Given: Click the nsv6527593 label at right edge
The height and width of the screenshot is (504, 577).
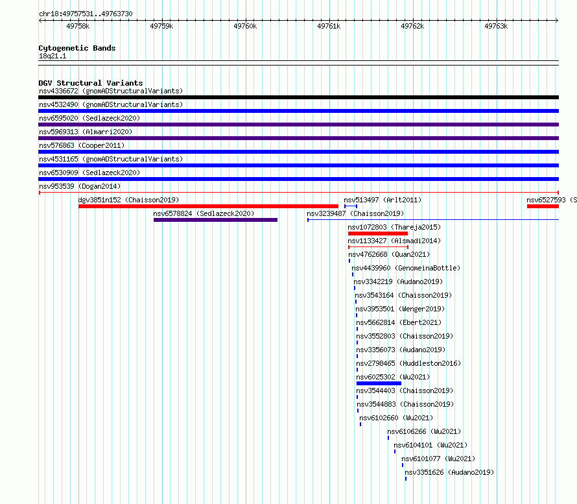Looking at the screenshot, I should click(x=551, y=200).
